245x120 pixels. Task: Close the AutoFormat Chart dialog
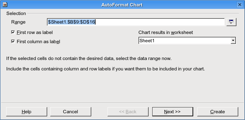tap(240, 5)
